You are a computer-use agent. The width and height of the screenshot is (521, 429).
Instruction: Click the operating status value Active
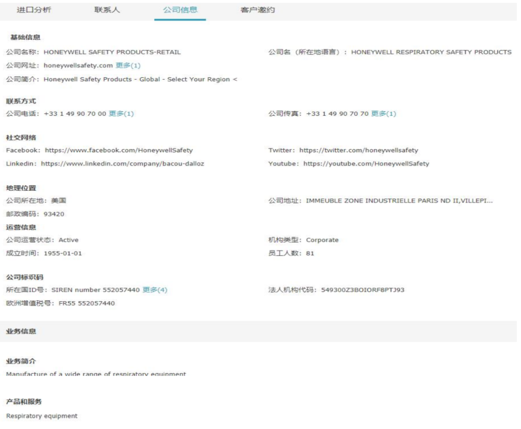(68, 240)
